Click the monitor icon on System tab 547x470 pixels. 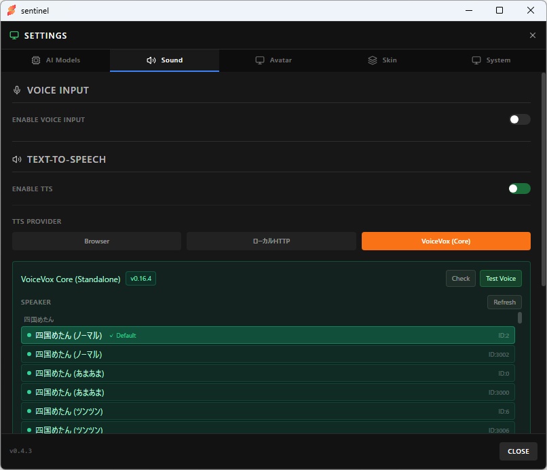pos(476,60)
